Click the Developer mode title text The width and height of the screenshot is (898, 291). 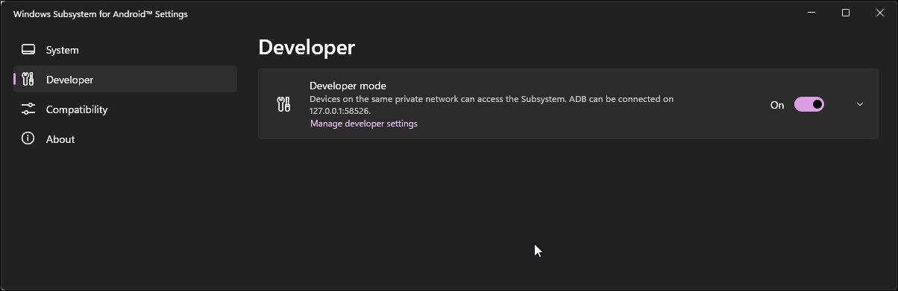pos(348,86)
